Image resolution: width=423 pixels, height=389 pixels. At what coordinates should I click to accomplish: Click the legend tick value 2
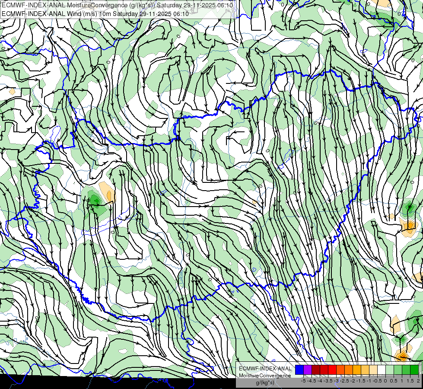pos(418,381)
